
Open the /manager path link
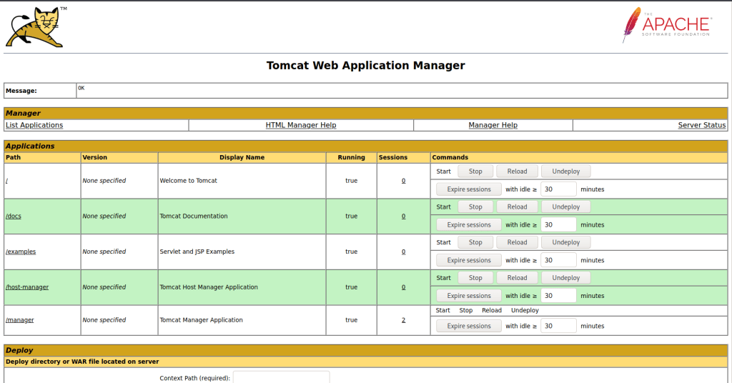coord(20,320)
